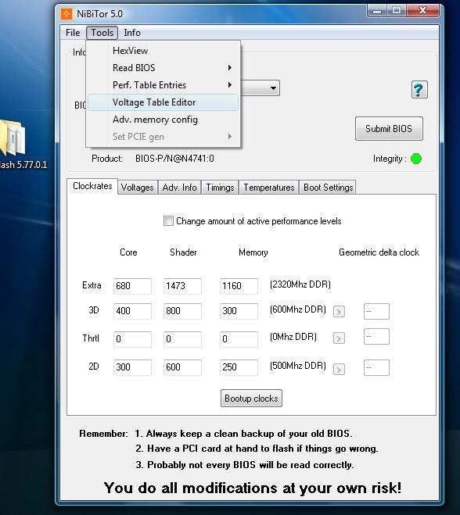Click the 2D Core clock field 300
This screenshot has width=460, height=515.
132,367
